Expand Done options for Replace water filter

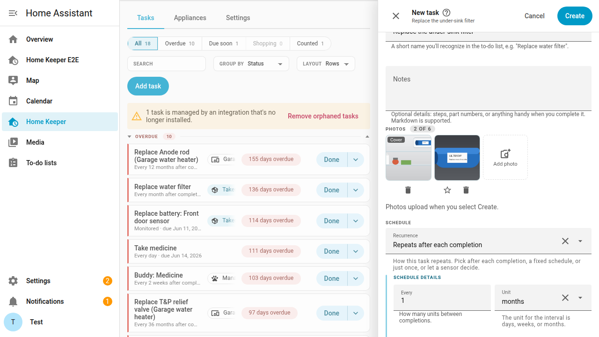[x=356, y=190]
